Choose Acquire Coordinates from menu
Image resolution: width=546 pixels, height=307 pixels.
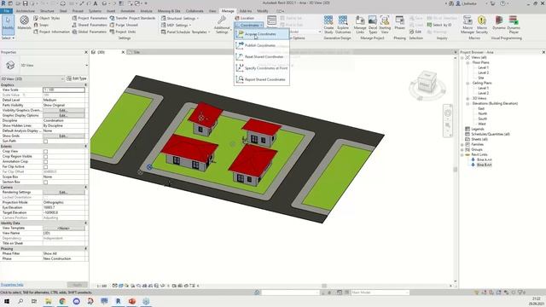[262, 34]
